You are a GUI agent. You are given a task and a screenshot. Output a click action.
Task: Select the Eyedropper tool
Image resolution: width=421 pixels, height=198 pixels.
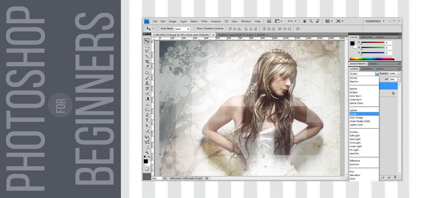point(147,66)
